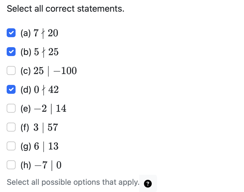Select the label text for option (a)
244x192 pixels.
click(x=39, y=33)
